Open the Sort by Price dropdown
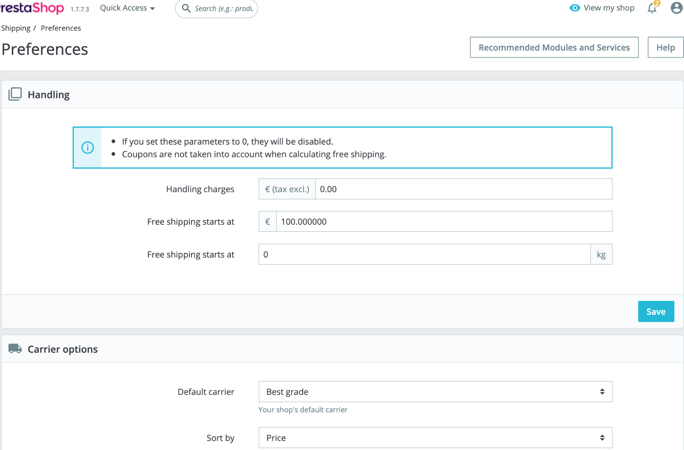Screen dimensions: 684x450 (x=435, y=438)
